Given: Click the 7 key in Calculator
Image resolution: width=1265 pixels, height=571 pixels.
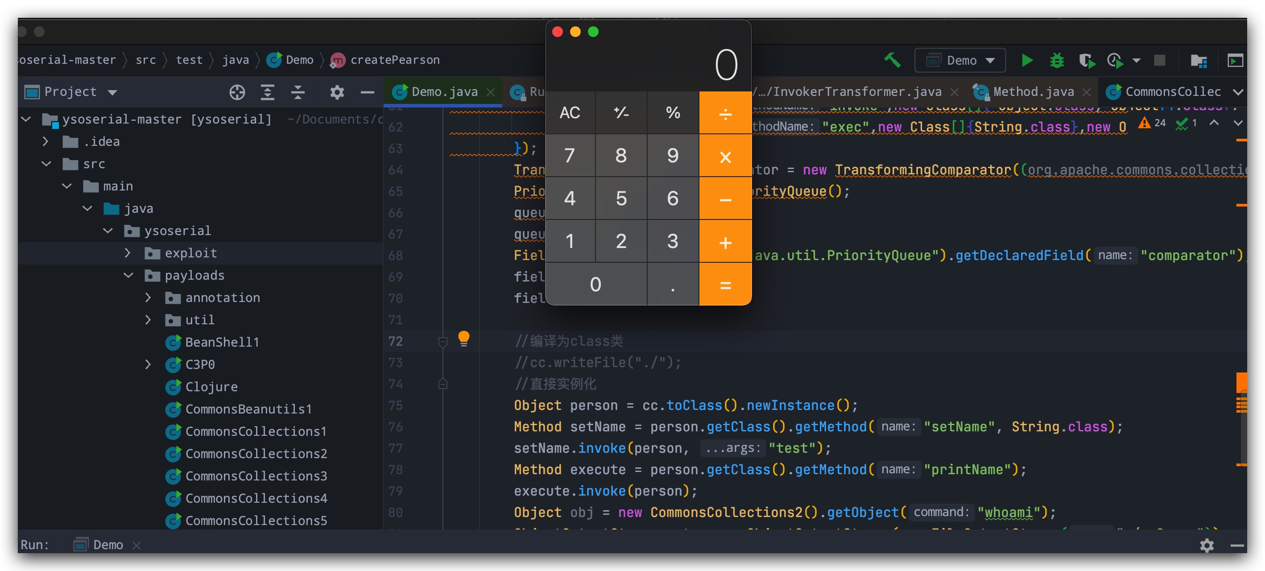Looking at the screenshot, I should 570,156.
